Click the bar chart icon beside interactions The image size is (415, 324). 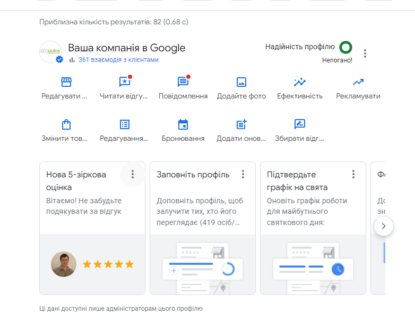pos(72,60)
